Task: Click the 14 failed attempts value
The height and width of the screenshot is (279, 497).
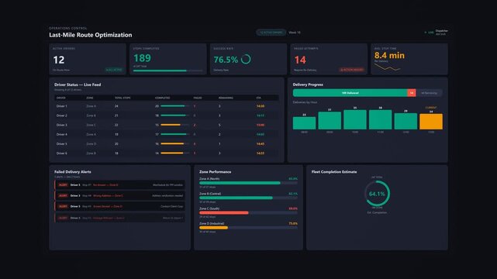Action: 300,60
